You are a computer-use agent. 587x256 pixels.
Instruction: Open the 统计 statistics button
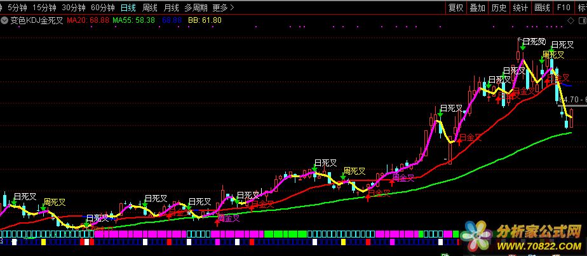coord(520,8)
